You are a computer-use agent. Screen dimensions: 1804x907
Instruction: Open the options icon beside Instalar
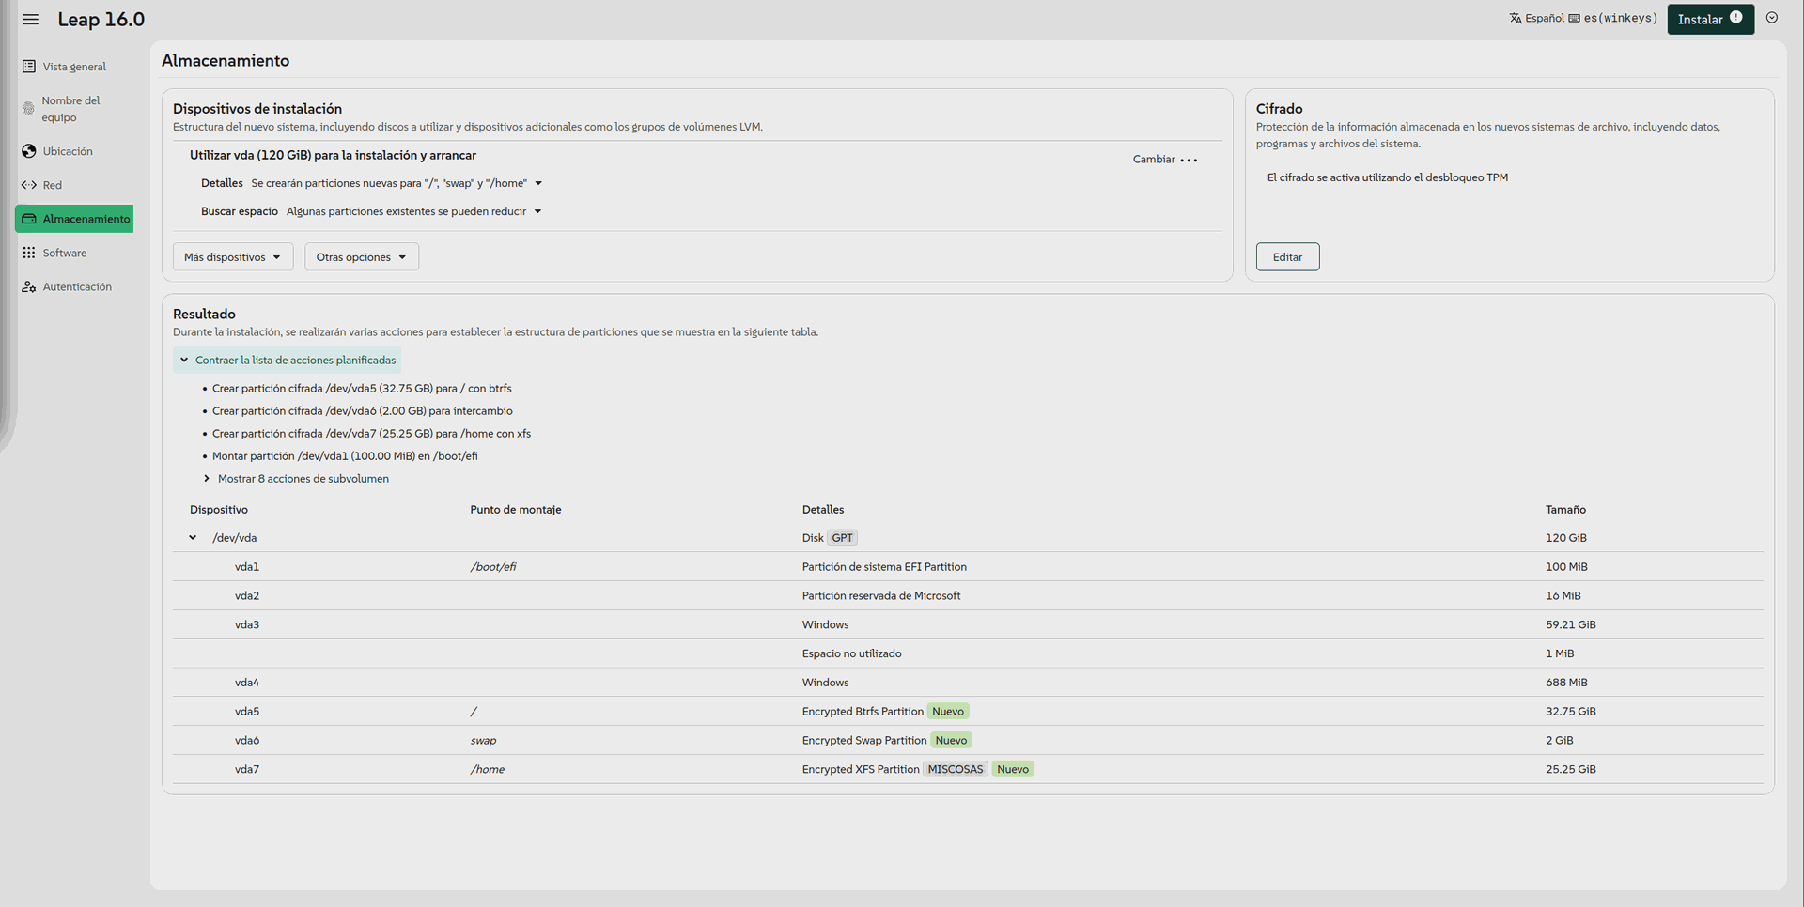(1771, 18)
